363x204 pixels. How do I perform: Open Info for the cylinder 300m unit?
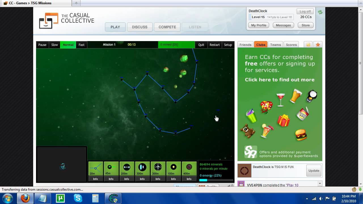pos(142,179)
